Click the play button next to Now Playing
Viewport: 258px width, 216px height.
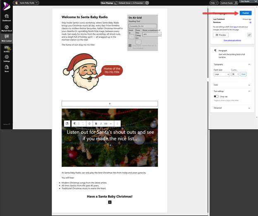(147, 3)
